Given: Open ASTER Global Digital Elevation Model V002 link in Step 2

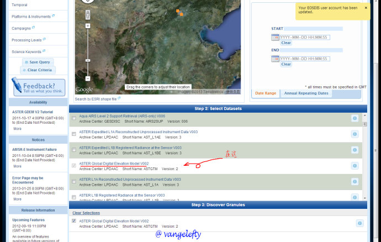Looking at the screenshot, I should [114, 164].
